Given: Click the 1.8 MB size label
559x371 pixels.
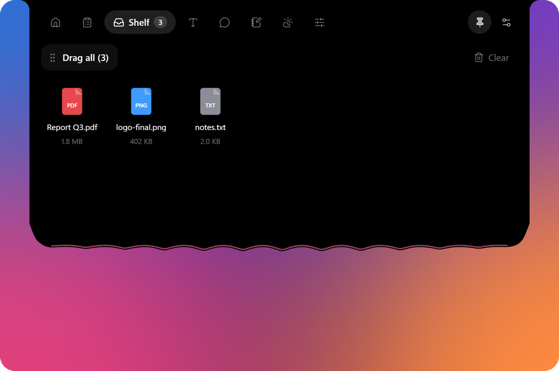Looking at the screenshot, I should pos(72,141).
